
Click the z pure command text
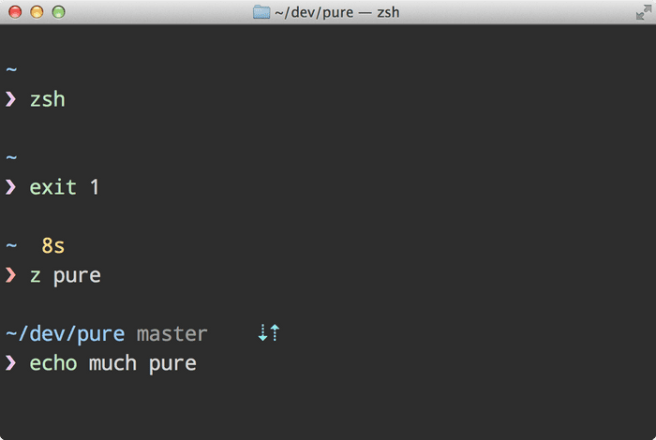66,276
